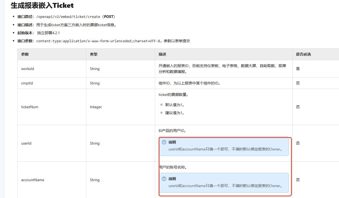Click the 是 required value for worksId
Image resolution: width=339 pixels, height=198 pixels.
298,69
